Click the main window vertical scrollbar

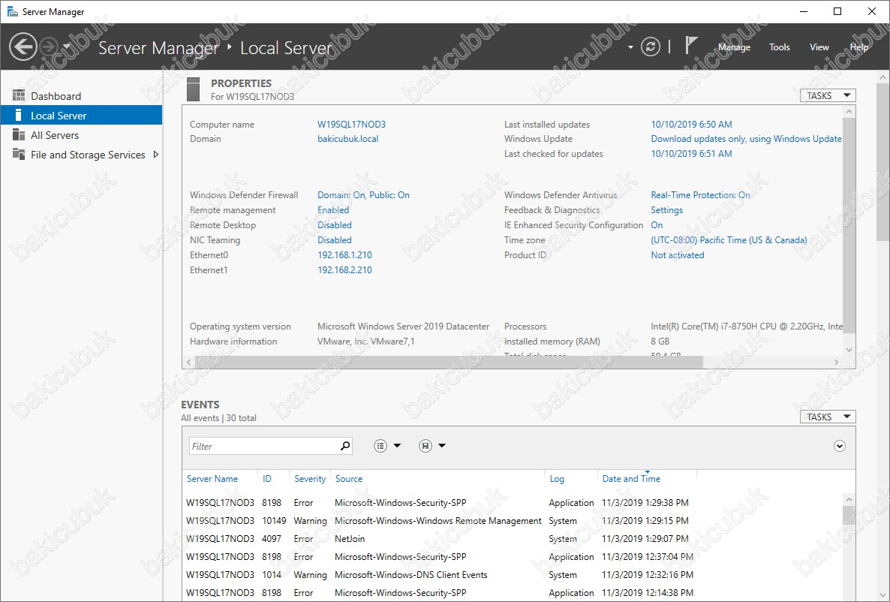(x=882, y=161)
